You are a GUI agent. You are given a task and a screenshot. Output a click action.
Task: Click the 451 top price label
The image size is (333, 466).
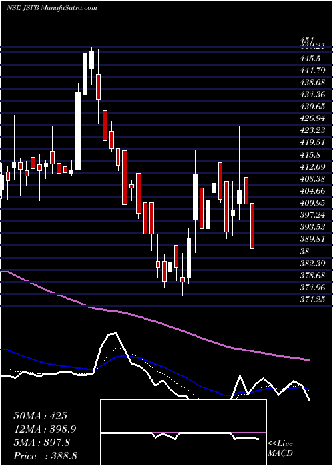[x=306, y=41]
